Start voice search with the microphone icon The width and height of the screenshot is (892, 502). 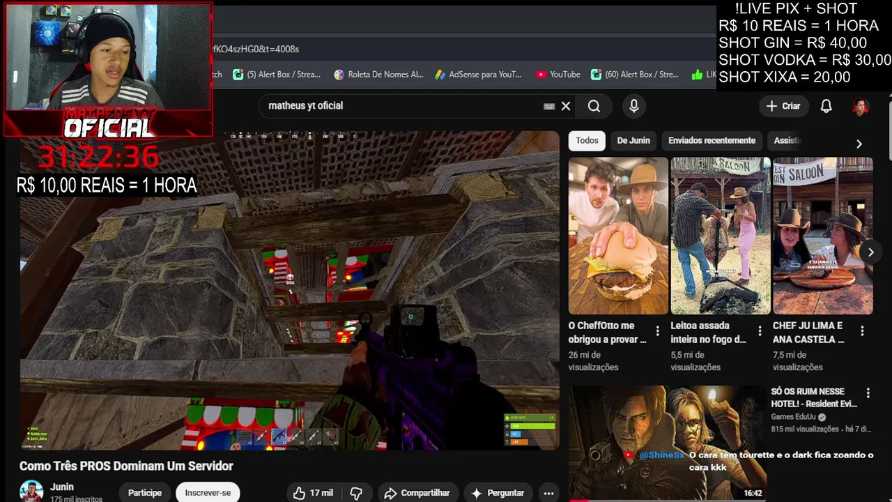pyautogui.click(x=633, y=106)
